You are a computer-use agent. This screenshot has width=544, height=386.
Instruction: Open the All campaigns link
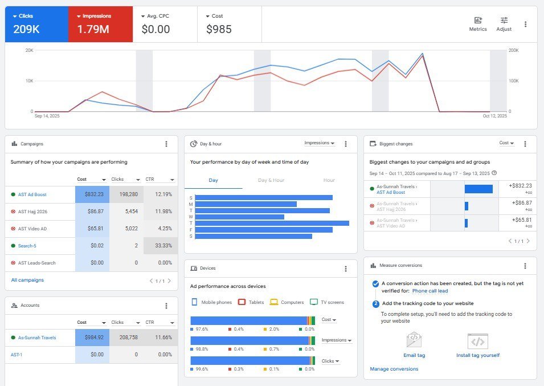click(x=27, y=280)
